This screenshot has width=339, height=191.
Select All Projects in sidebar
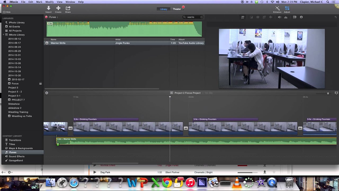[x=15, y=31]
